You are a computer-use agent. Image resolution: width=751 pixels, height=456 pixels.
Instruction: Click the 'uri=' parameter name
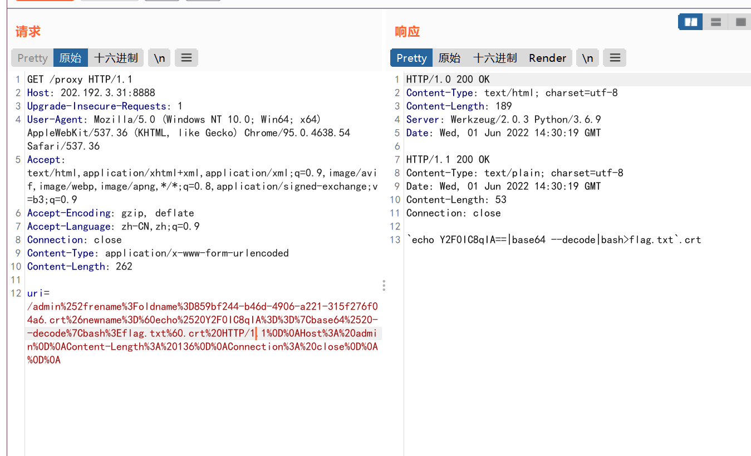tap(38, 293)
